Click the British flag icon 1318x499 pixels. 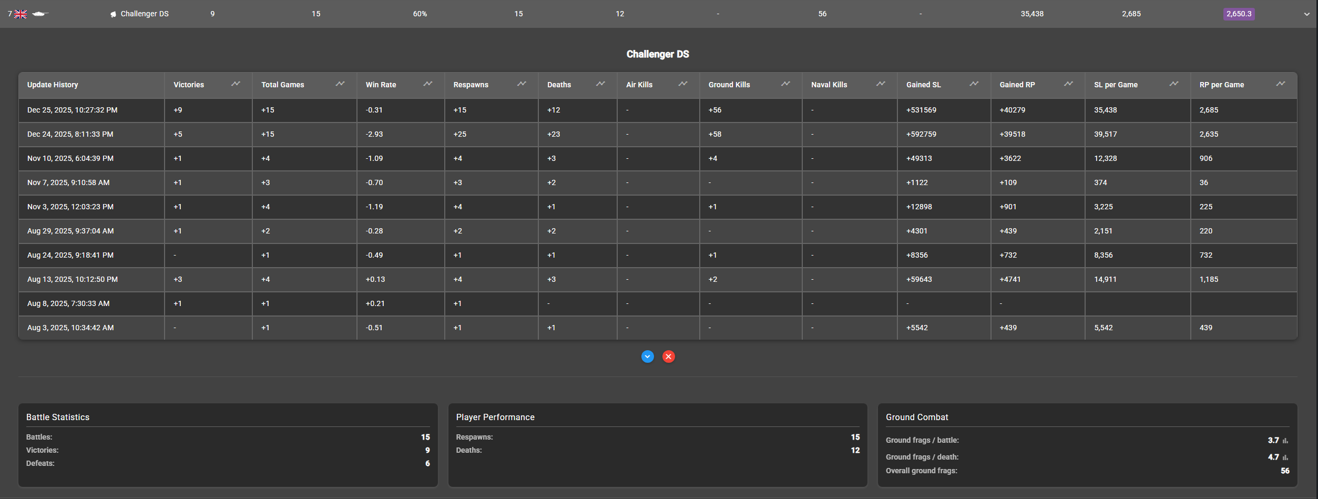tap(21, 14)
